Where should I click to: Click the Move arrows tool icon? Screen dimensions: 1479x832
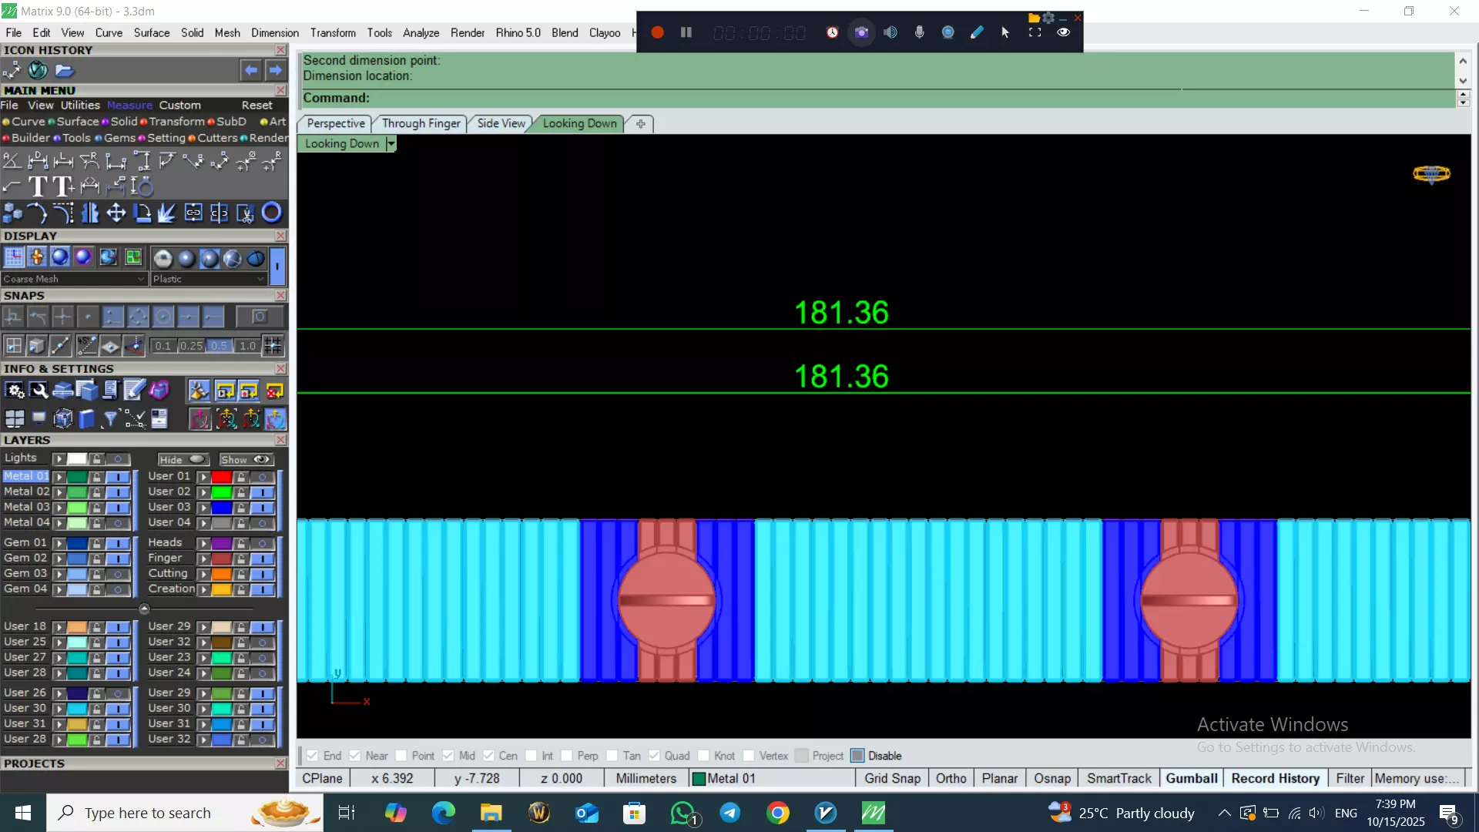tap(116, 213)
